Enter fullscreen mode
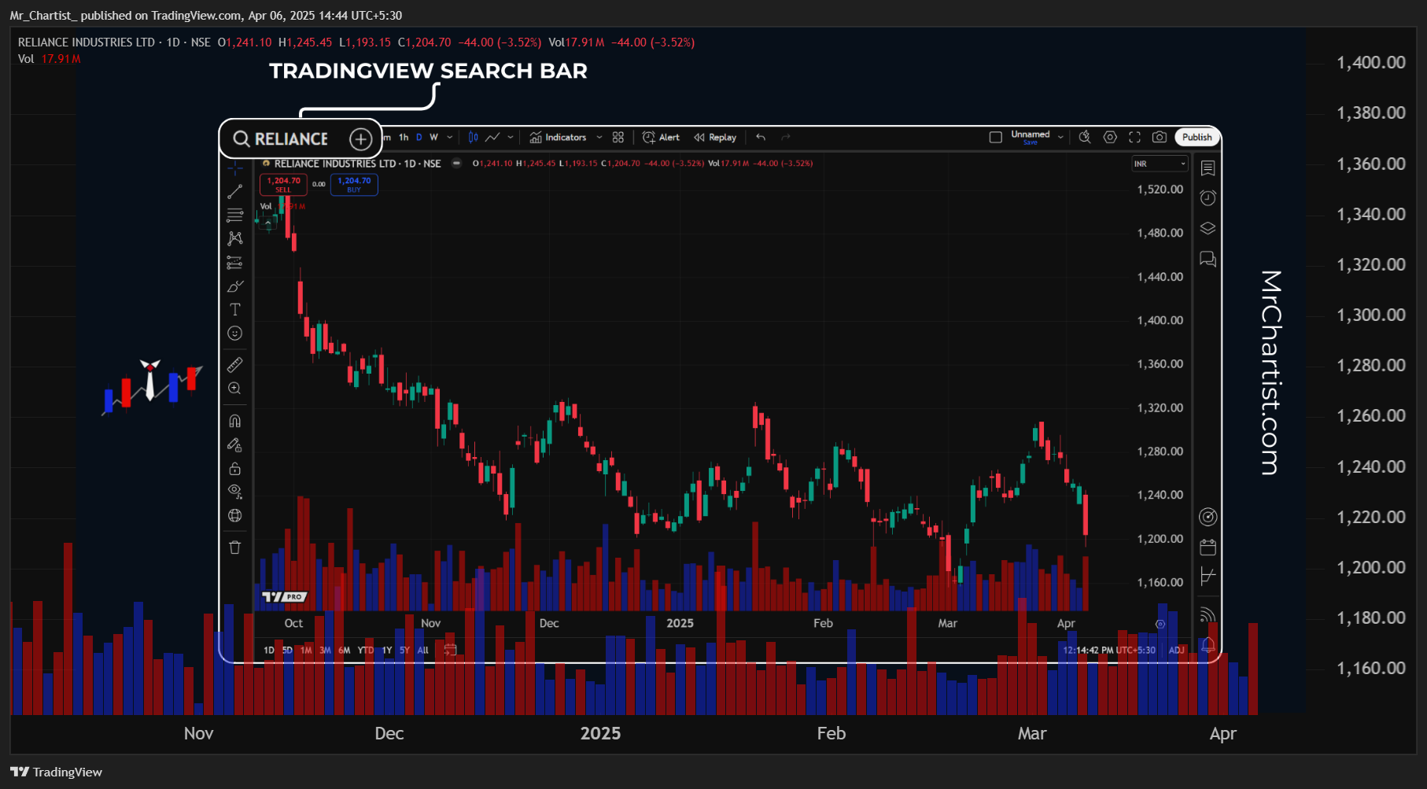 tap(1134, 138)
